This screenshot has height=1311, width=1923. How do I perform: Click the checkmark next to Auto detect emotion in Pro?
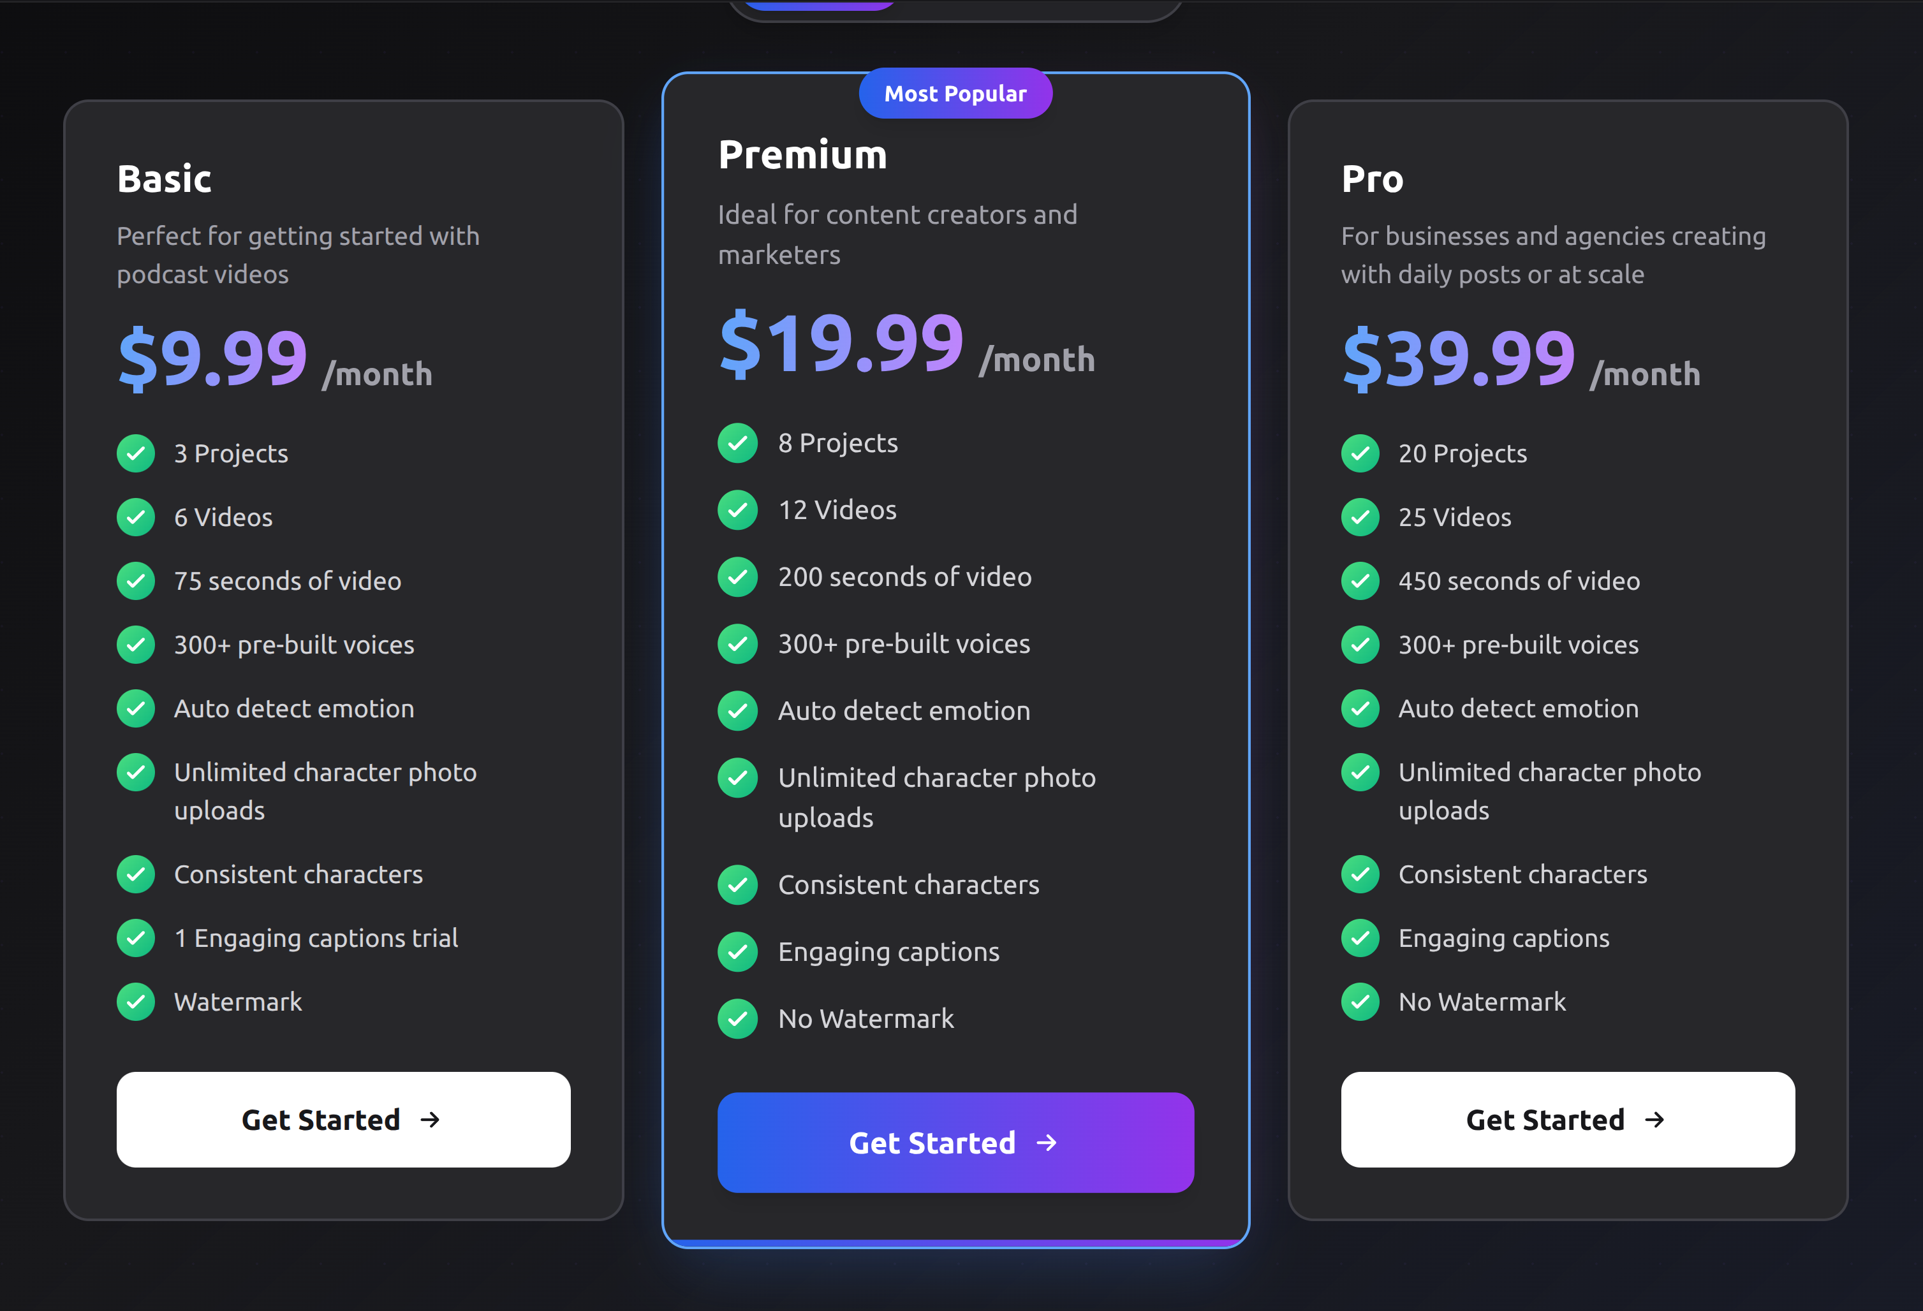click(1360, 708)
